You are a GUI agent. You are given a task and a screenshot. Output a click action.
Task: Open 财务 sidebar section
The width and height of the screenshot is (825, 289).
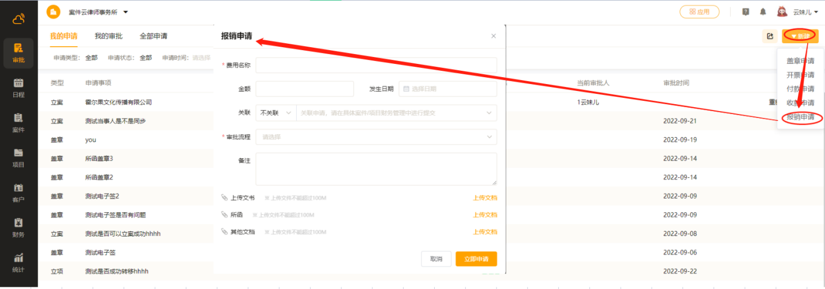[x=18, y=228]
